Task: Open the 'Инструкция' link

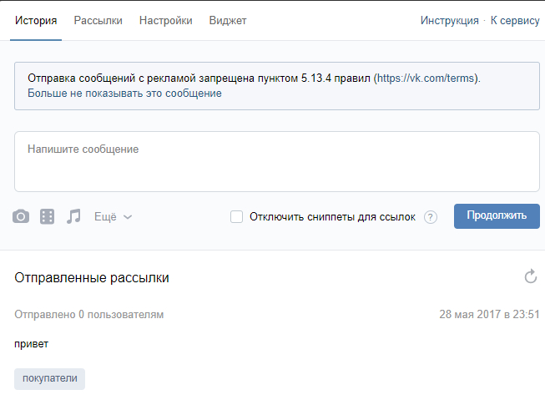Action: (449, 21)
